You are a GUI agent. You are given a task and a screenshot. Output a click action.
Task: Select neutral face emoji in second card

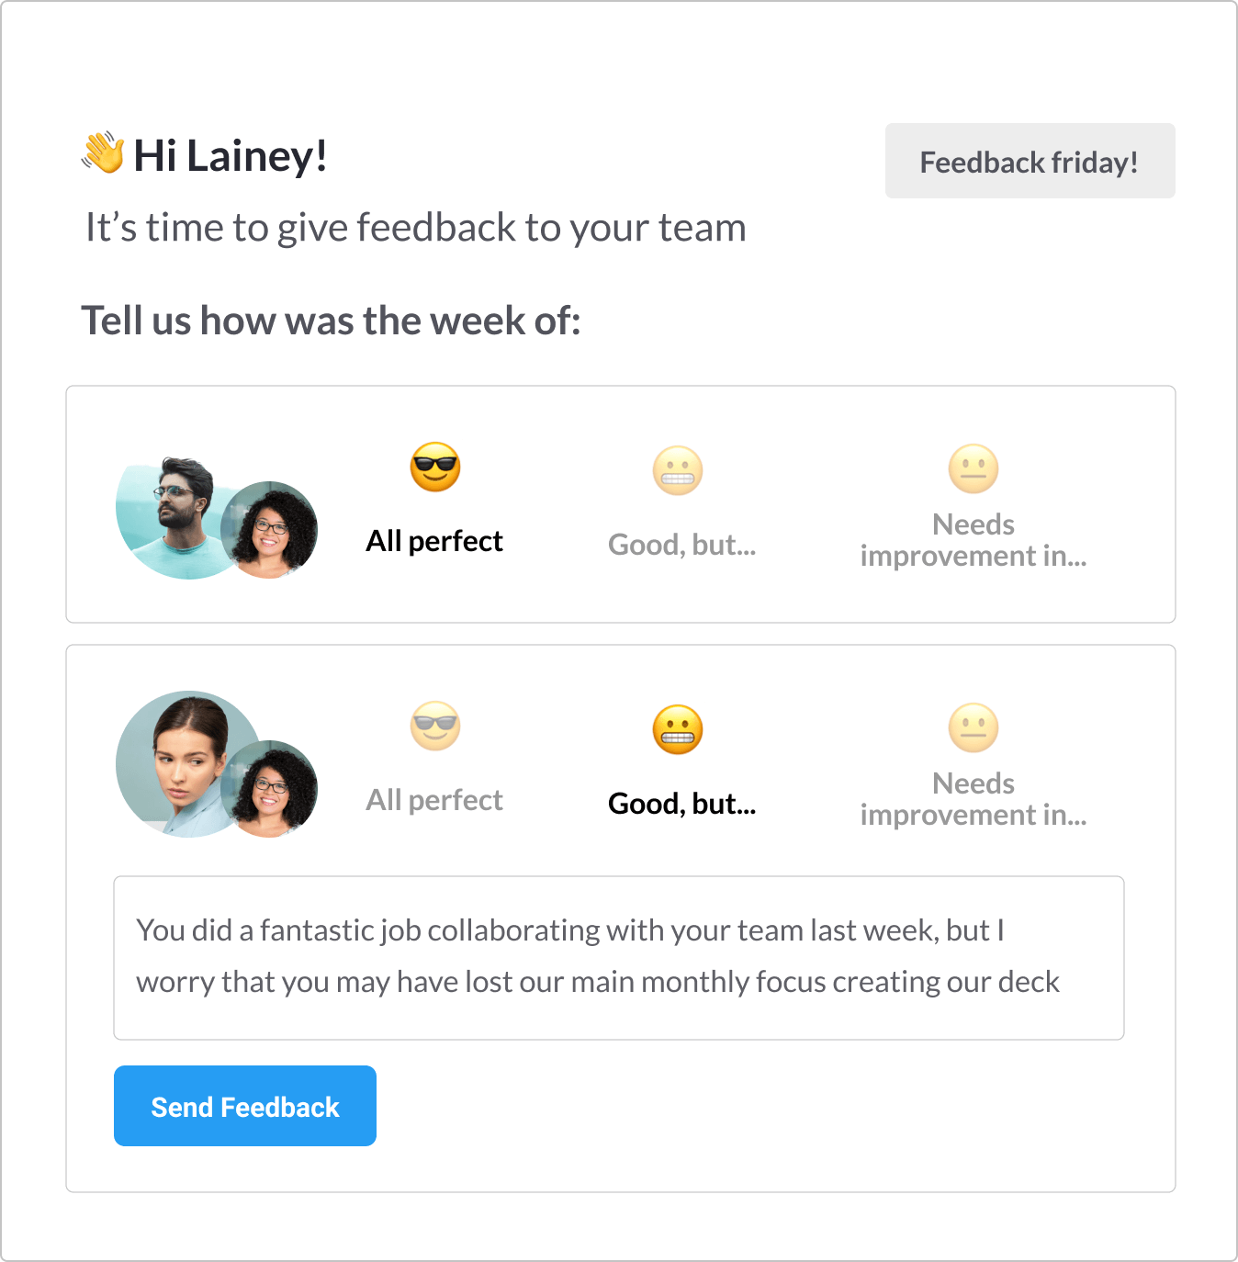click(974, 727)
